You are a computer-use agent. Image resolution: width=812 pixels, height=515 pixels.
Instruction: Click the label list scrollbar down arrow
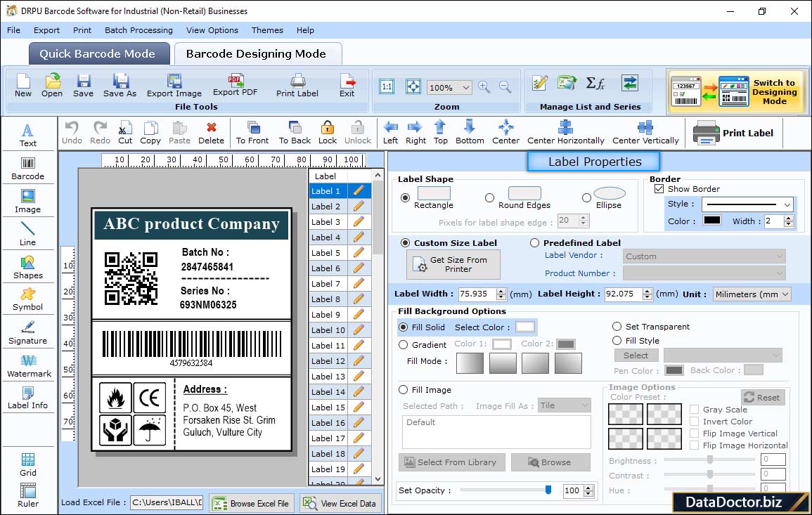378,478
